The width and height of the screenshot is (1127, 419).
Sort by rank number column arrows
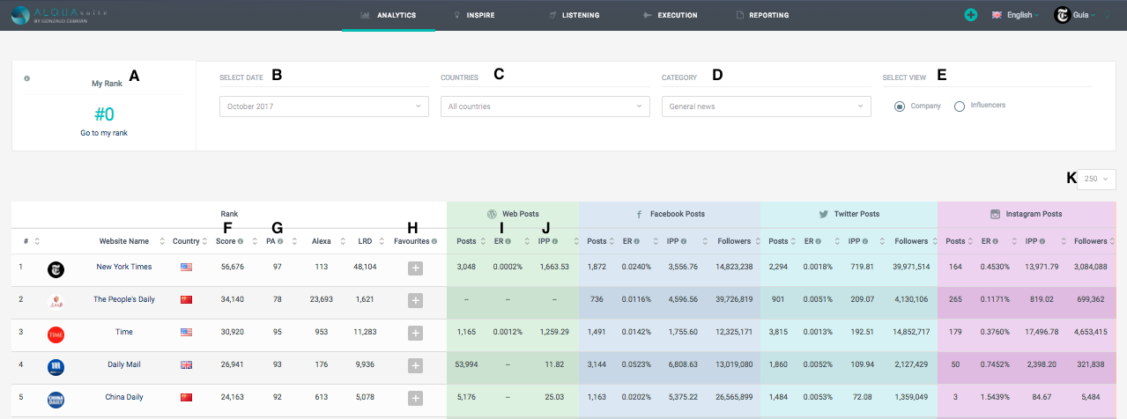click(x=37, y=241)
